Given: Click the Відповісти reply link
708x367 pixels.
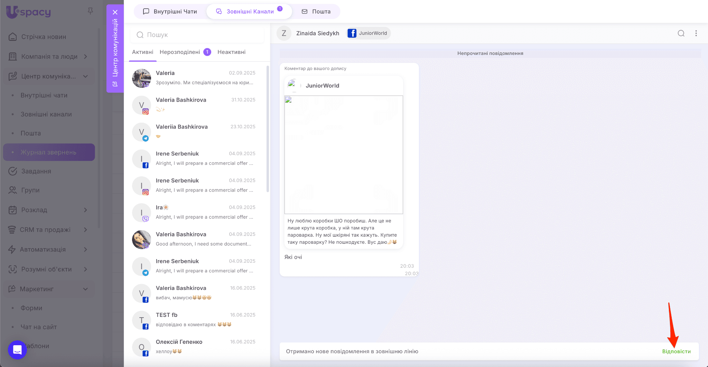Looking at the screenshot, I should pos(677,351).
